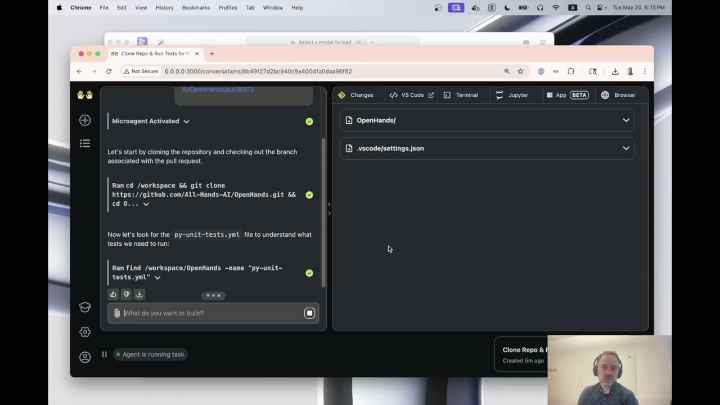Open the microagents graduation cap icon

(85, 307)
